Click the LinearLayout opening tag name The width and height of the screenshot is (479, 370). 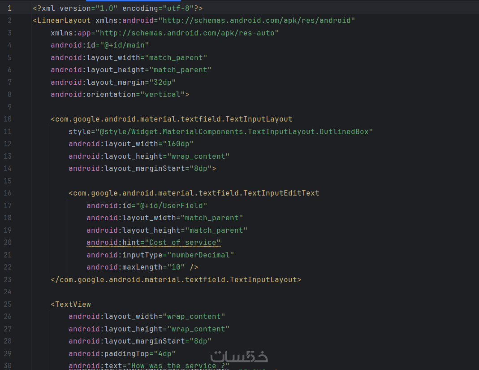click(64, 20)
